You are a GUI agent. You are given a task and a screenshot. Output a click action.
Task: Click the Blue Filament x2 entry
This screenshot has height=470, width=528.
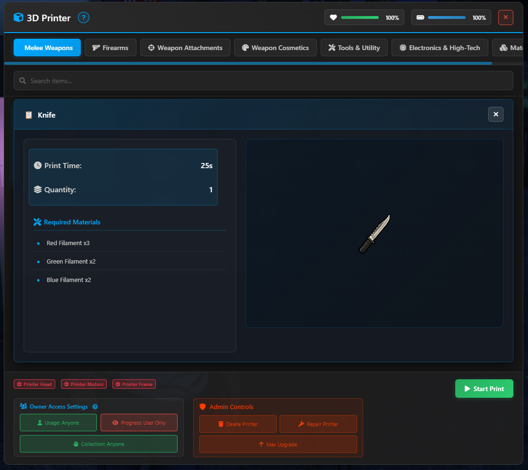tap(130, 280)
